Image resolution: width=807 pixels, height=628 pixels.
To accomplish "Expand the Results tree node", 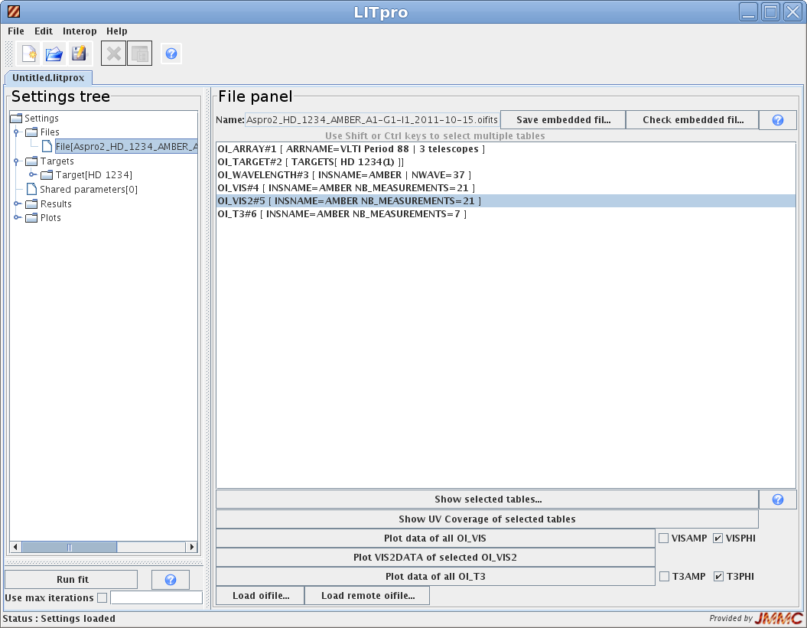I will [17, 203].
